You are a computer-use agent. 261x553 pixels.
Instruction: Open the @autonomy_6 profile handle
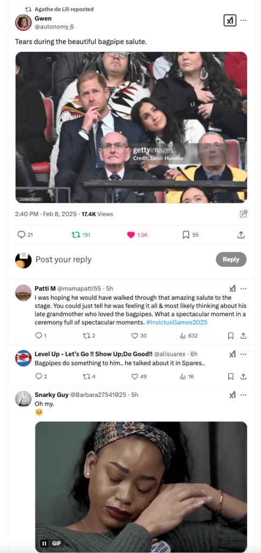[54, 27]
